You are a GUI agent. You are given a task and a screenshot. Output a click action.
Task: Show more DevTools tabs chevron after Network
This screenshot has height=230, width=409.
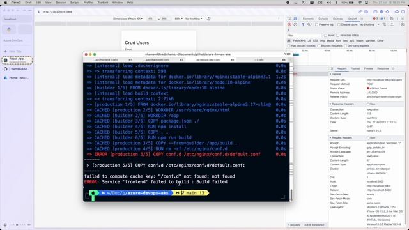click(362, 19)
